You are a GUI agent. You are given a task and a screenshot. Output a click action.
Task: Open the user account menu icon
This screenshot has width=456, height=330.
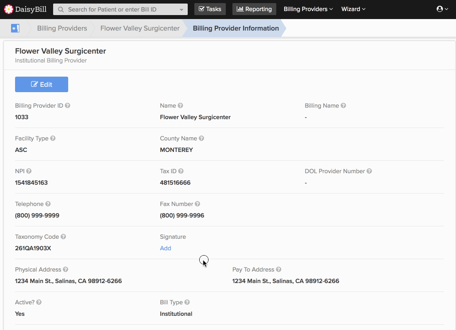(442, 9)
